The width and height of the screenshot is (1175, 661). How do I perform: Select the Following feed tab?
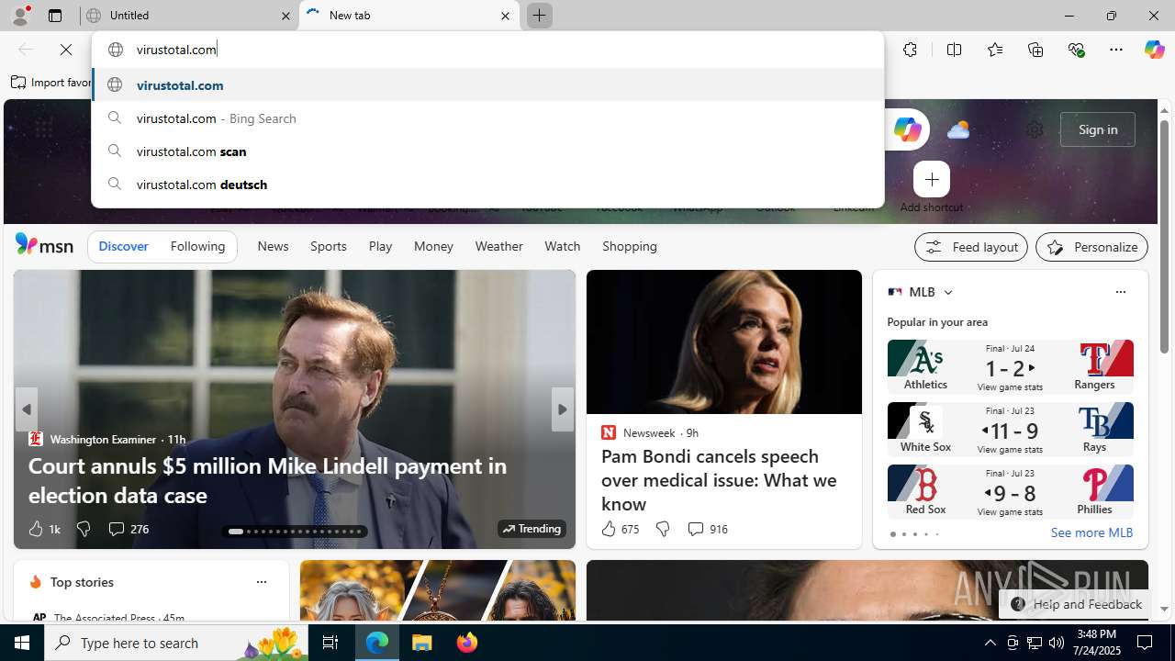click(x=197, y=246)
